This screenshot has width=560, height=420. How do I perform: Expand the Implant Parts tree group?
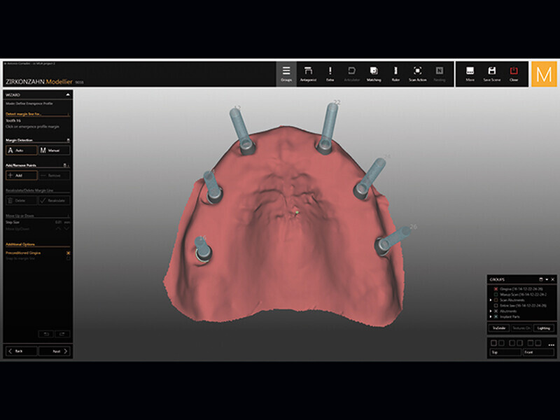click(x=491, y=316)
